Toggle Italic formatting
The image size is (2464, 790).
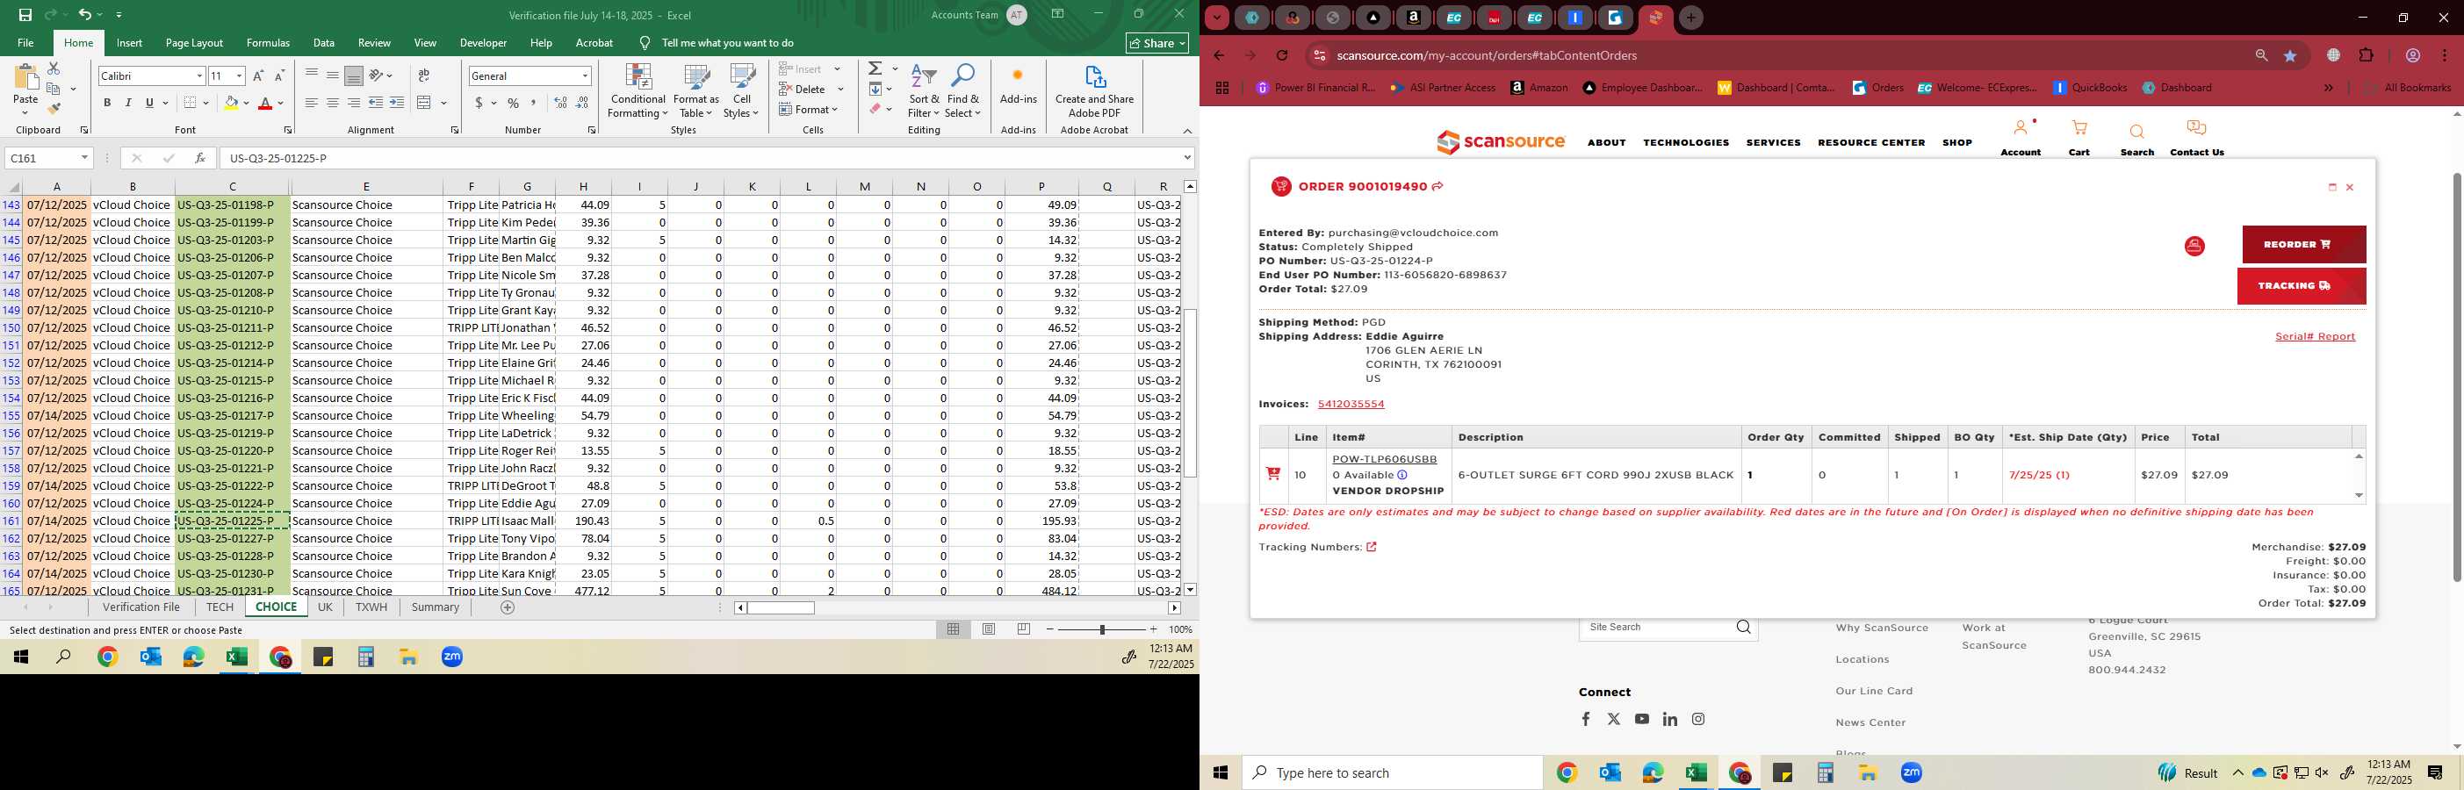128,103
